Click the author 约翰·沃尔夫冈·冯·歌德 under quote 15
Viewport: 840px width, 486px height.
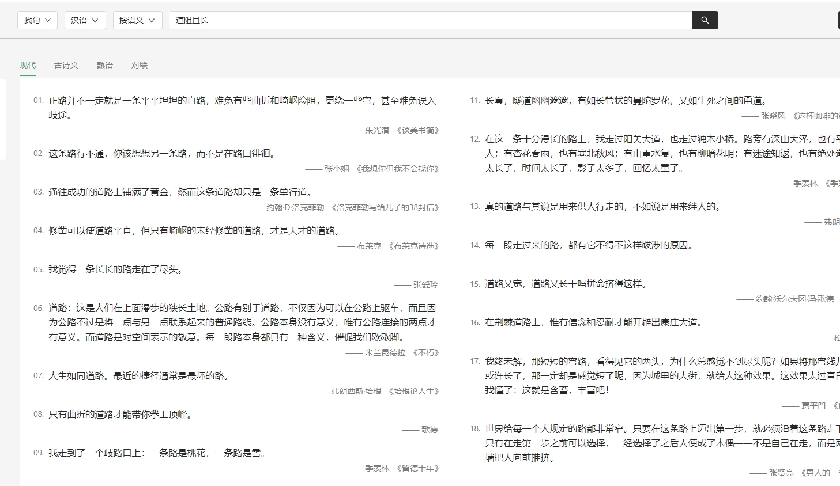pyautogui.click(x=795, y=299)
